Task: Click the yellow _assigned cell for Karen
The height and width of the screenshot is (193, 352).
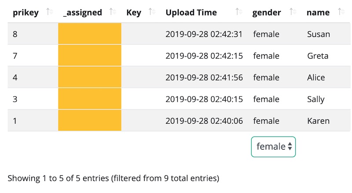Action: click(x=89, y=121)
